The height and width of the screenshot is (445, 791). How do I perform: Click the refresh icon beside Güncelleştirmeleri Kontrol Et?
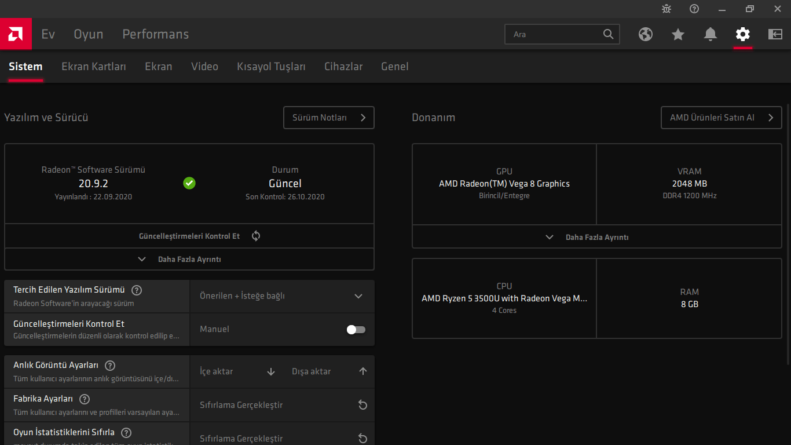(256, 236)
